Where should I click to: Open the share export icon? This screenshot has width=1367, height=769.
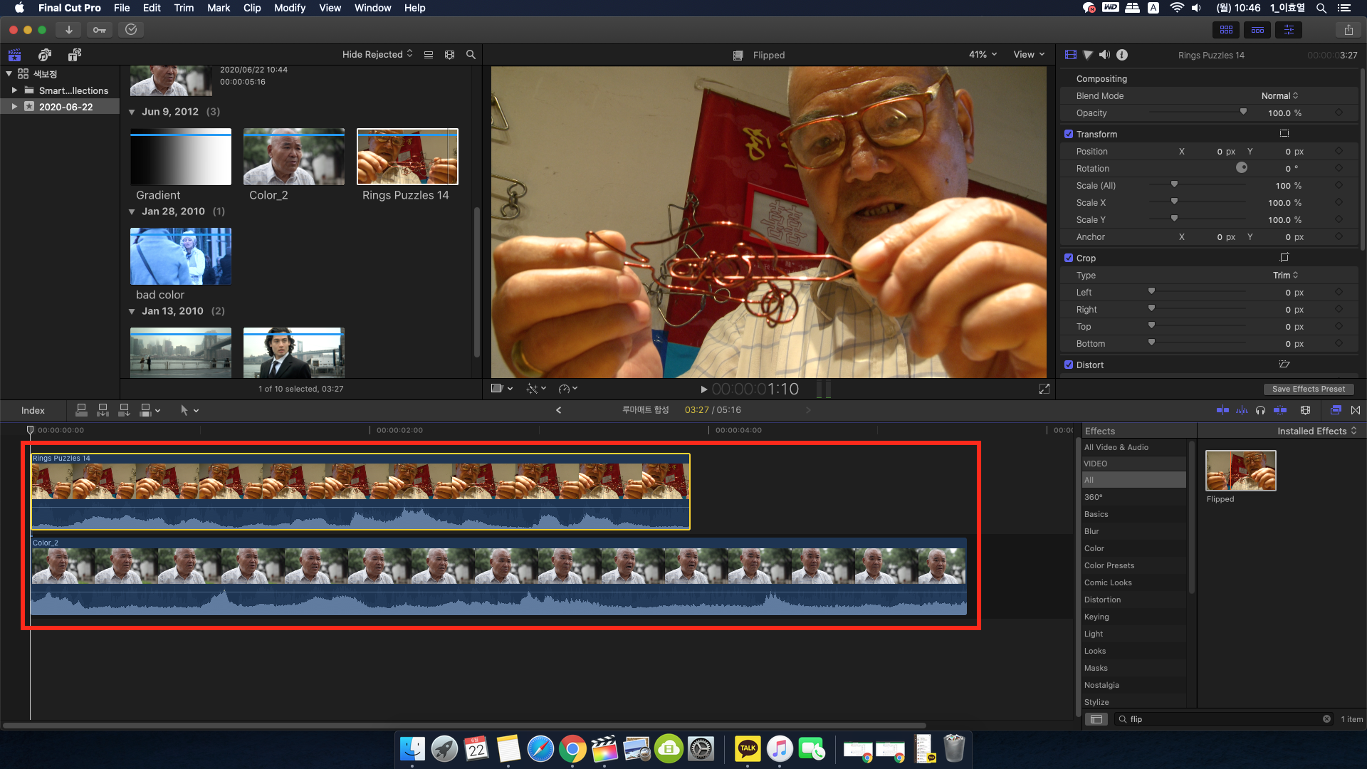click(1348, 30)
